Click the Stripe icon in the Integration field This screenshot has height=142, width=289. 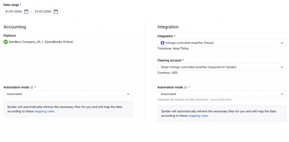click(162, 43)
